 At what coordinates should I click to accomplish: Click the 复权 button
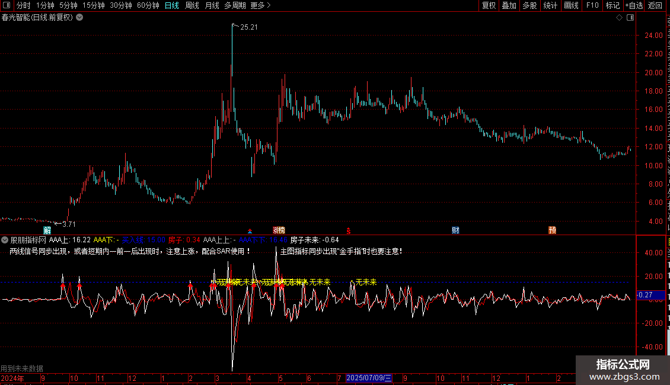click(489, 5)
